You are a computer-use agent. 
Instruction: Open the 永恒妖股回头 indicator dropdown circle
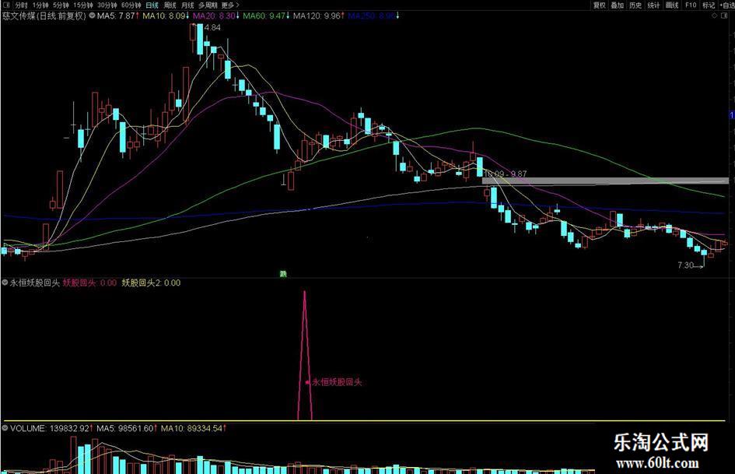[5, 283]
